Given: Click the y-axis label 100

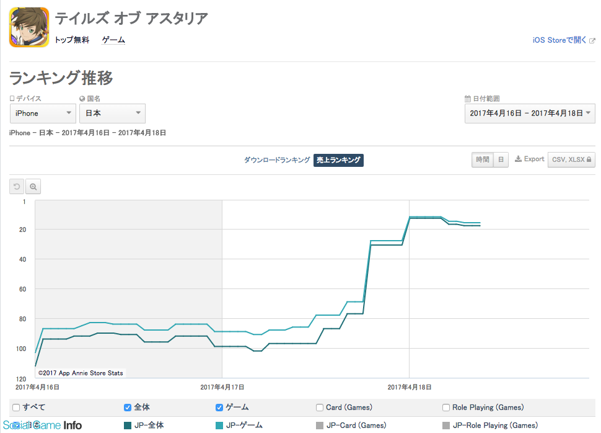Looking at the screenshot, I should 21,349.
